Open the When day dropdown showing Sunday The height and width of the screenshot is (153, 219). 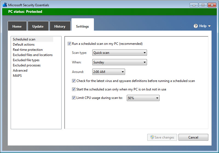[120, 62]
